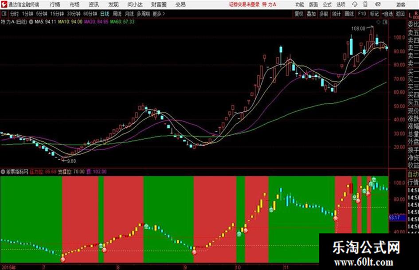Switch to the 周线 weekly tab
419x270 pixels.
[x=117, y=14]
